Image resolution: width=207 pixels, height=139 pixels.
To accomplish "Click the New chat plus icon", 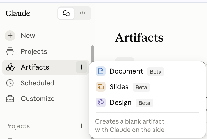I will click(10, 36).
